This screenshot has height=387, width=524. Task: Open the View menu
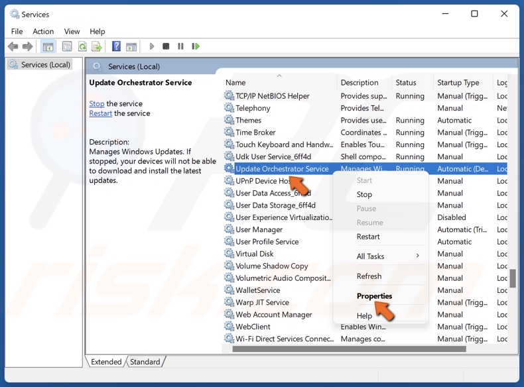(x=72, y=31)
